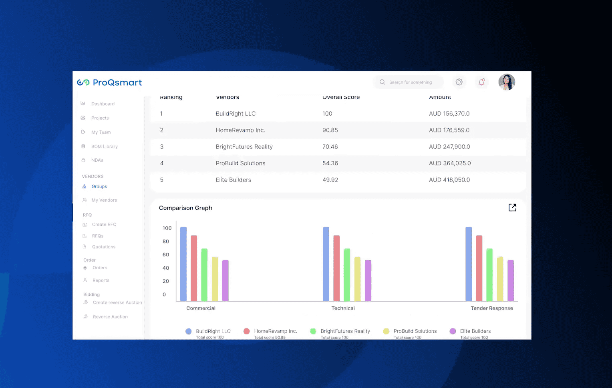The height and width of the screenshot is (388, 612).
Task: Click the Quotations sidebar icon
Action: [x=84, y=247]
